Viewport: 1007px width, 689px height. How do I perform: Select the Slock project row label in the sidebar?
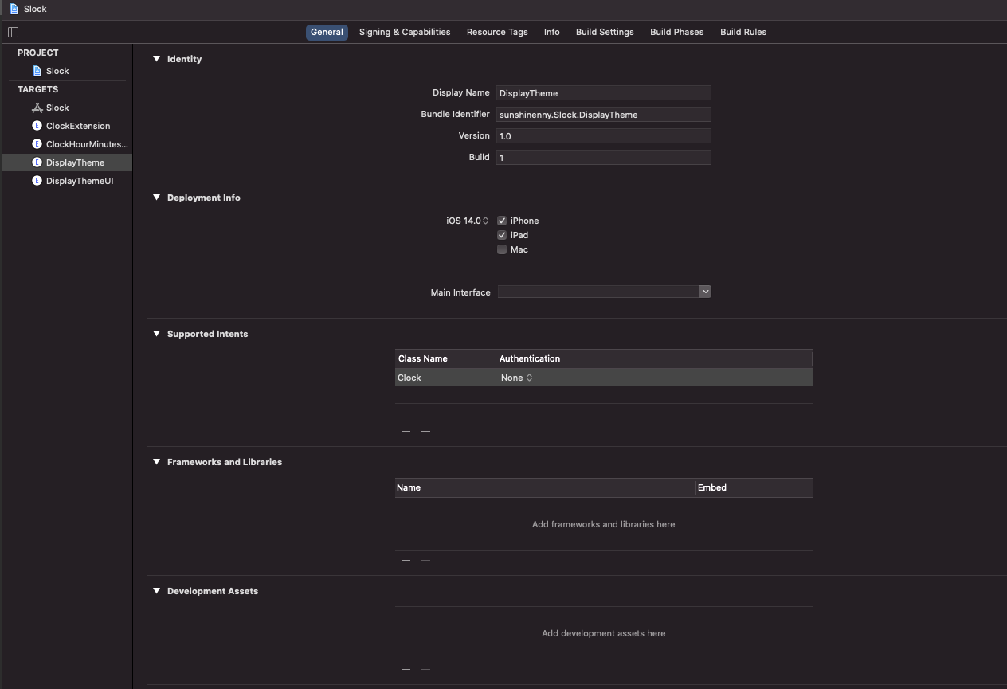click(x=57, y=71)
